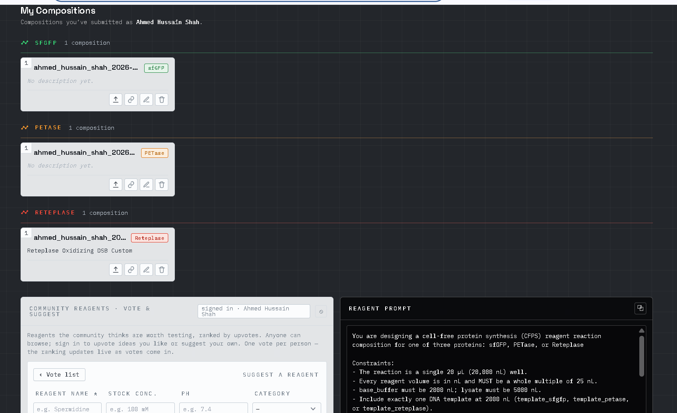677x413 pixels.
Task: Click the RETEPLASE section heading
Action: click(55, 213)
